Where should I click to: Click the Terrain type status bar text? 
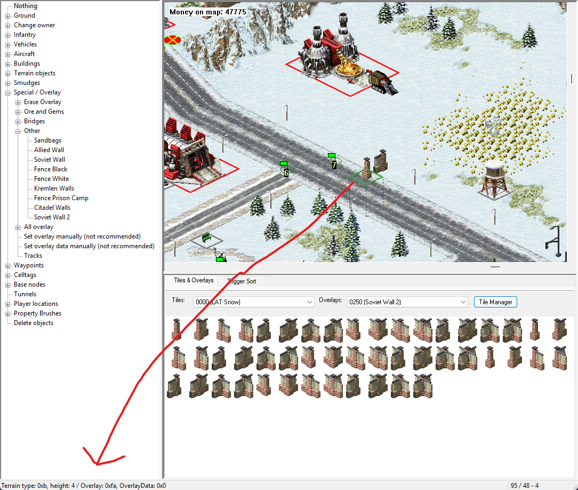[83, 486]
